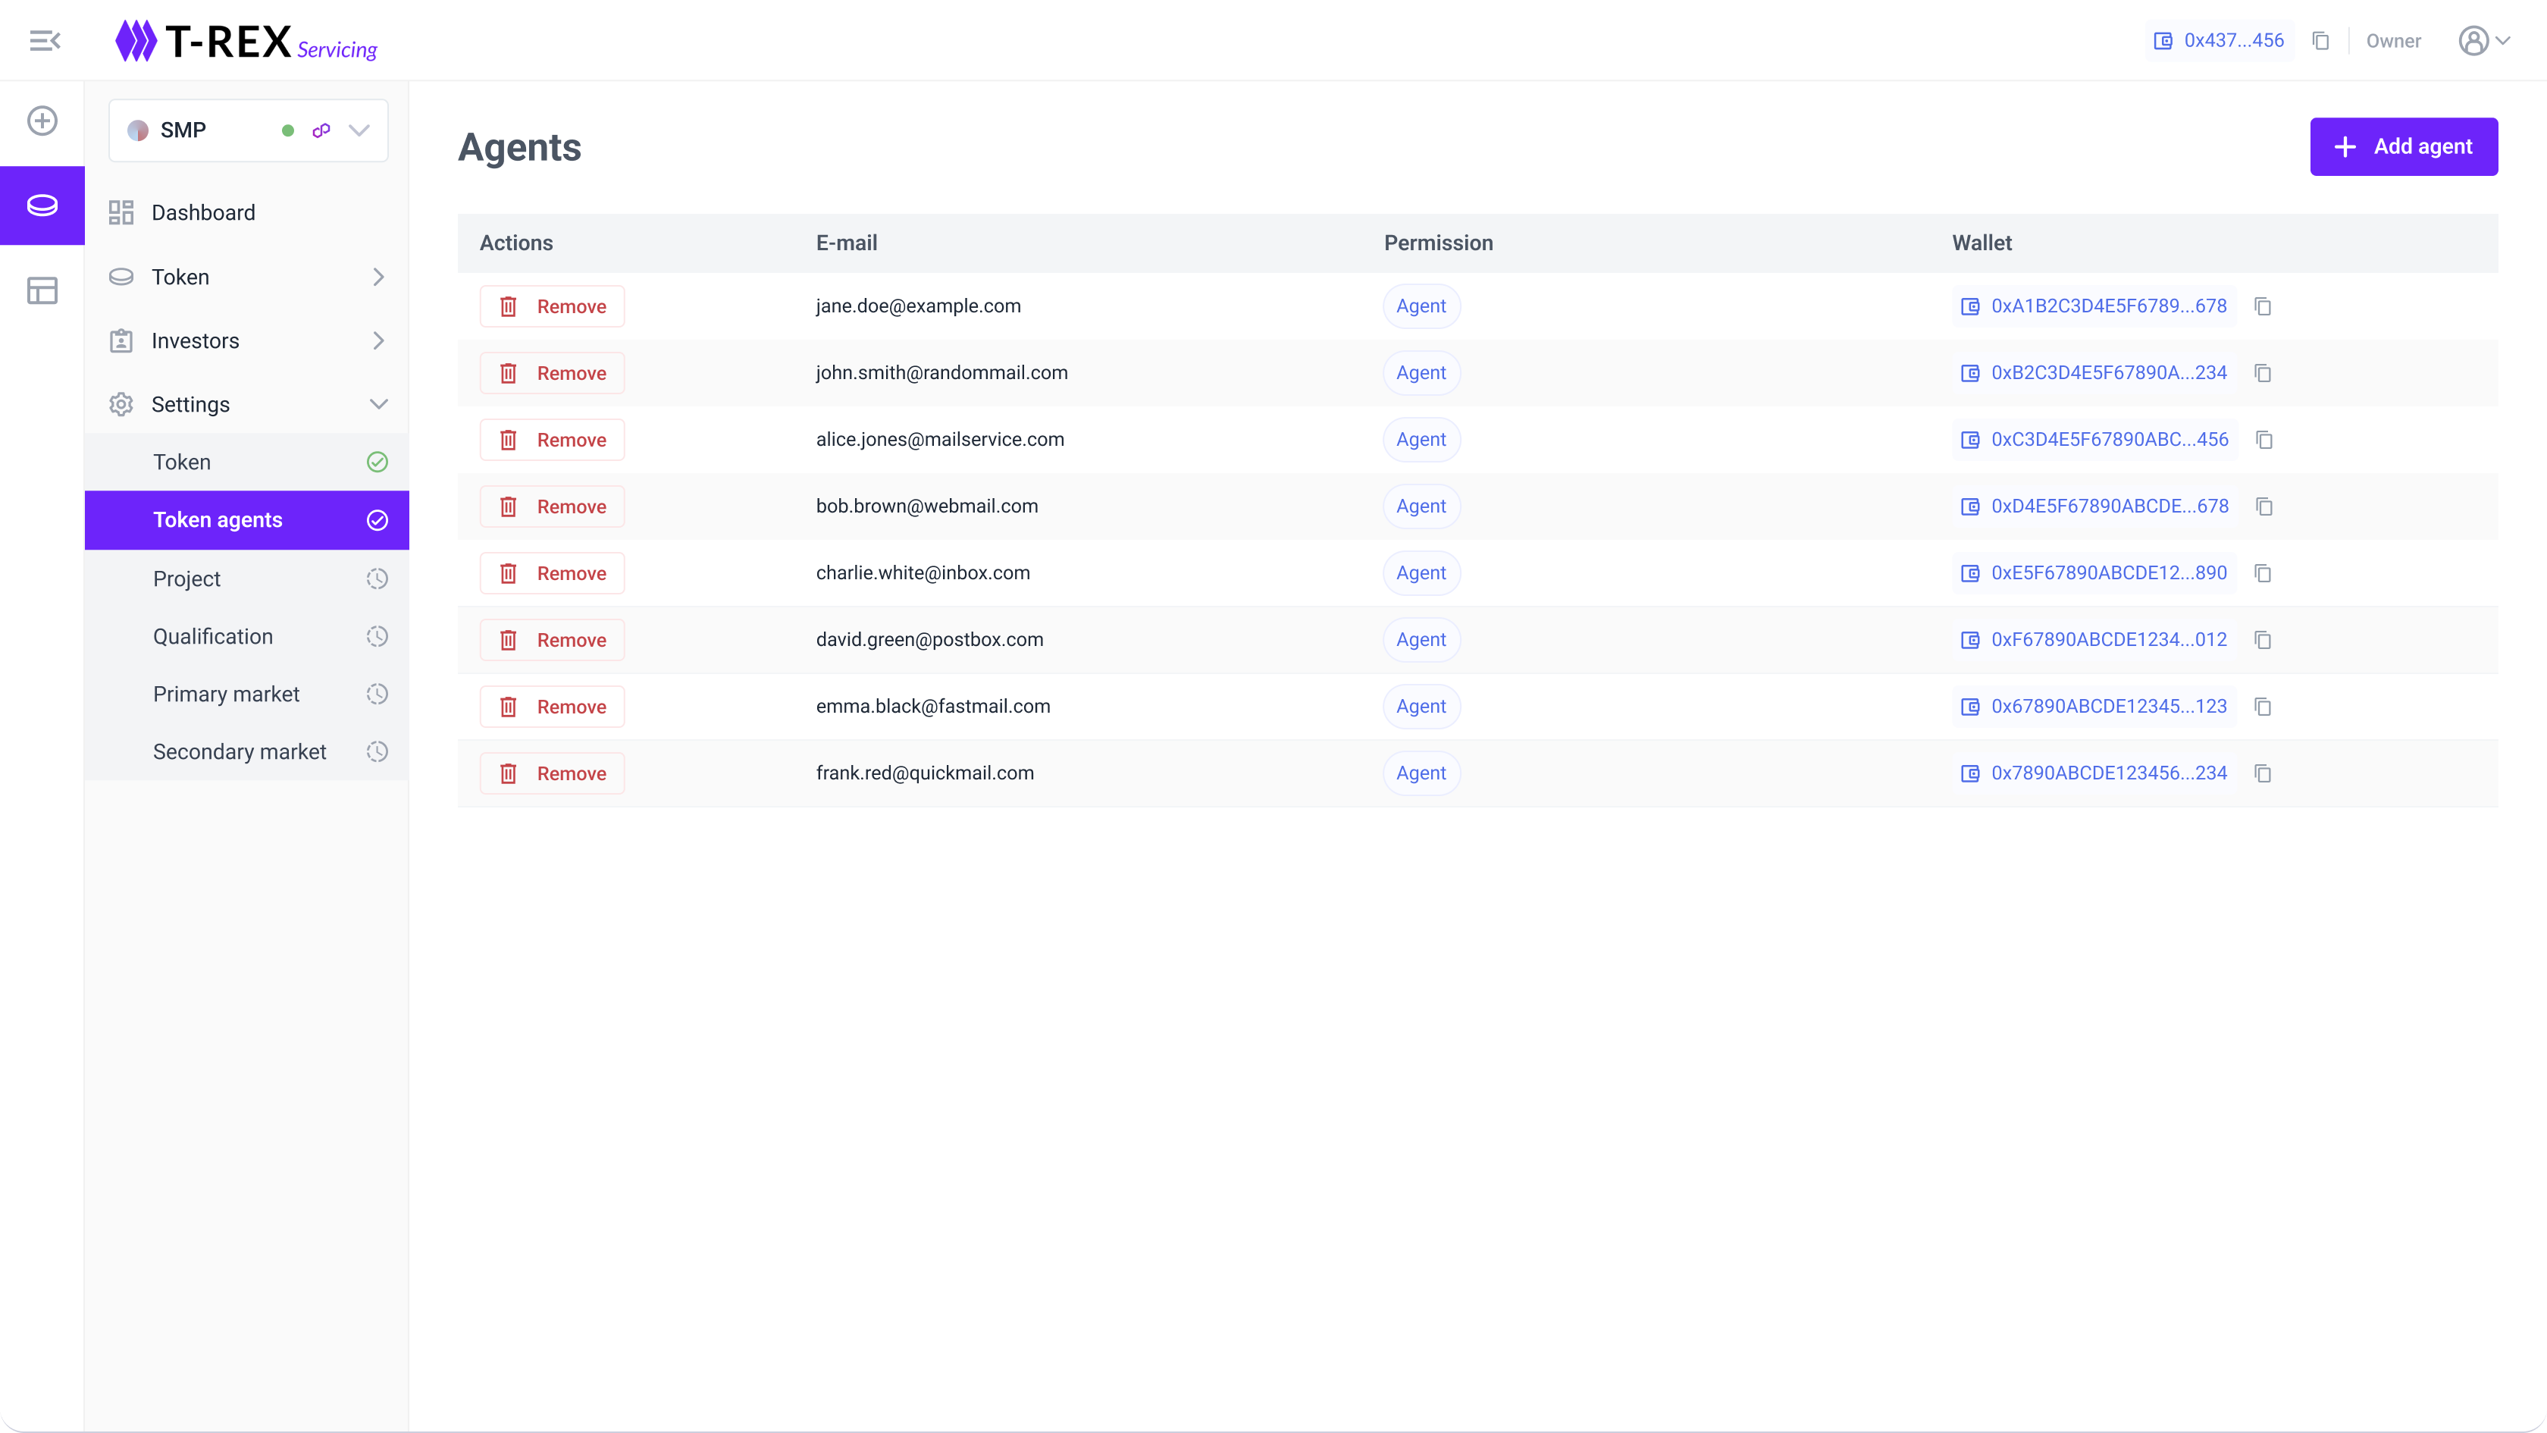The width and height of the screenshot is (2547, 1433).
Task: Go to Primary market settings
Action: point(227,695)
